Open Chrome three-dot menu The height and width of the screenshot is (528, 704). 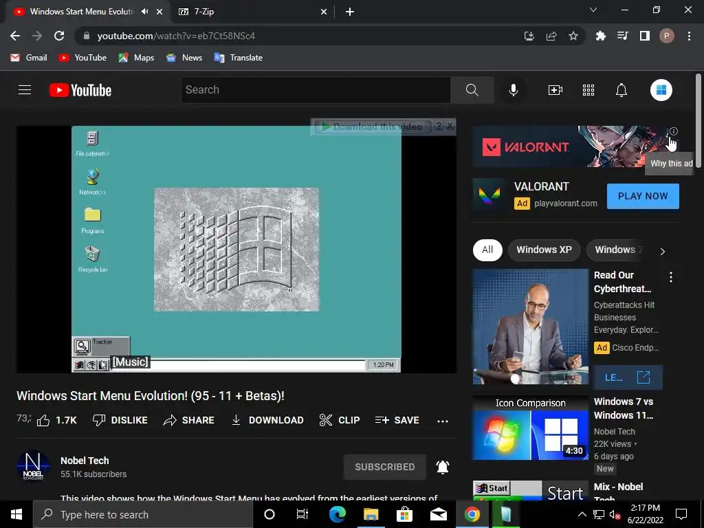(689, 36)
